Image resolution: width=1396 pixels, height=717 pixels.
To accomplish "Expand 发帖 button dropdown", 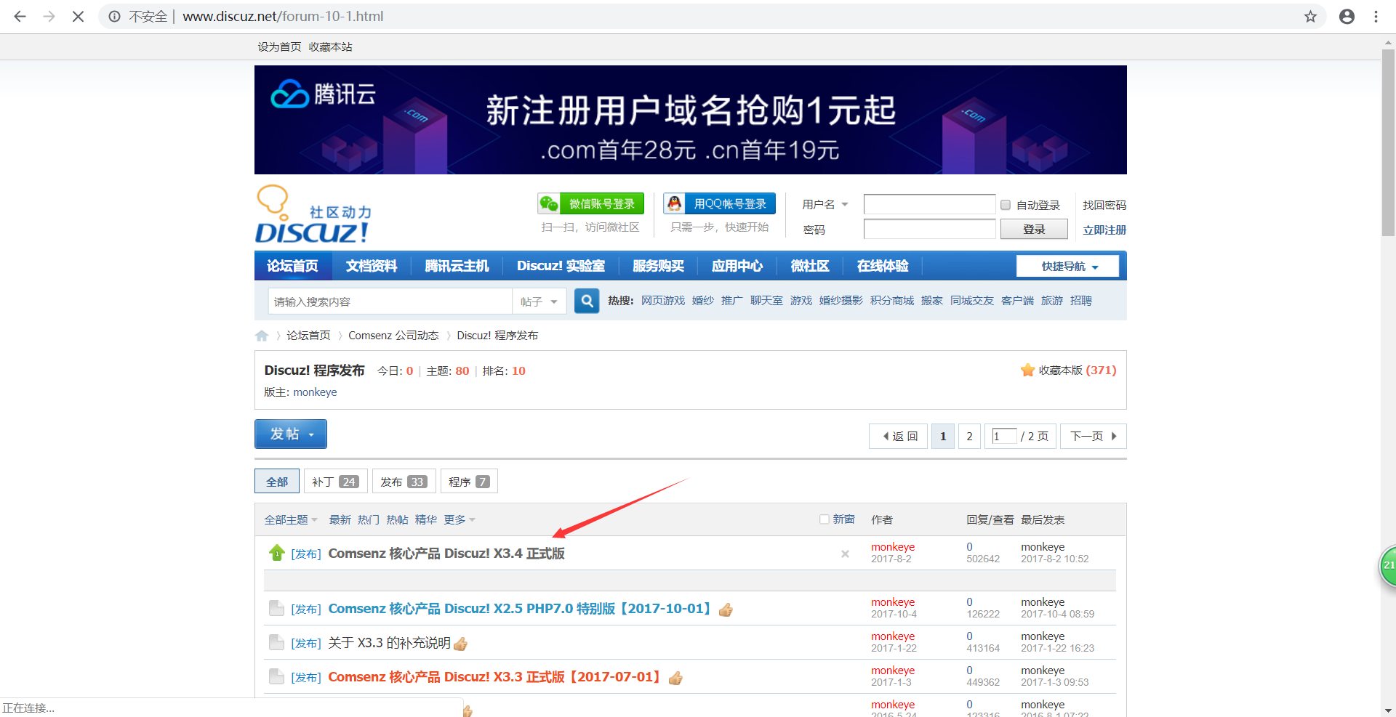I will pyautogui.click(x=311, y=434).
